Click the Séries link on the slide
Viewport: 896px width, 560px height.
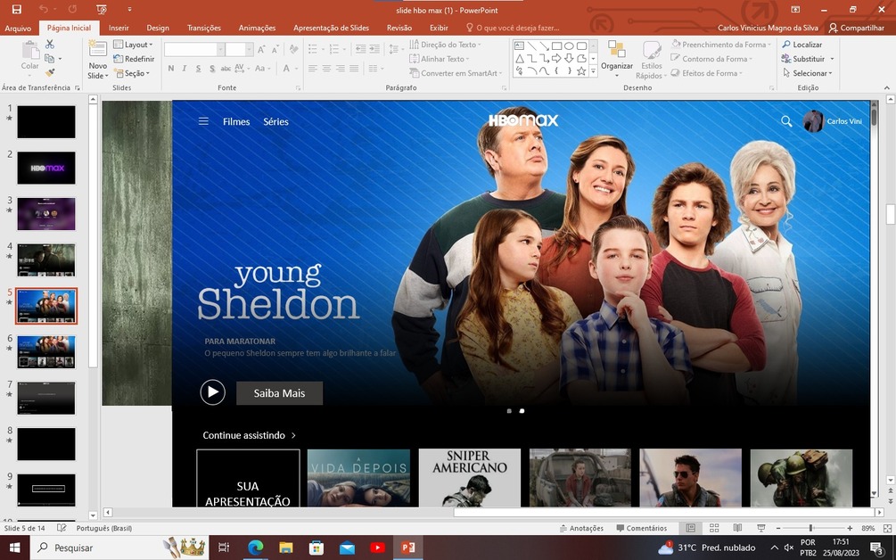pos(276,121)
